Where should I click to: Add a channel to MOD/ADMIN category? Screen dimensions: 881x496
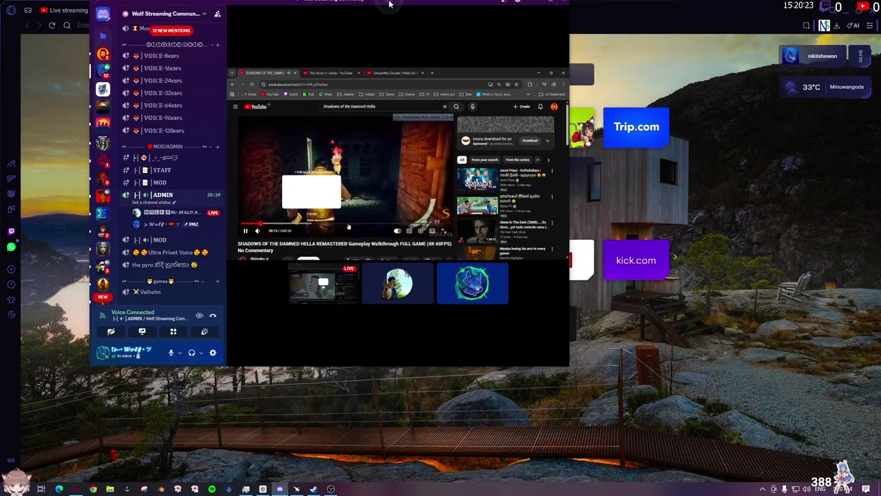pyautogui.click(x=217, y=147)
